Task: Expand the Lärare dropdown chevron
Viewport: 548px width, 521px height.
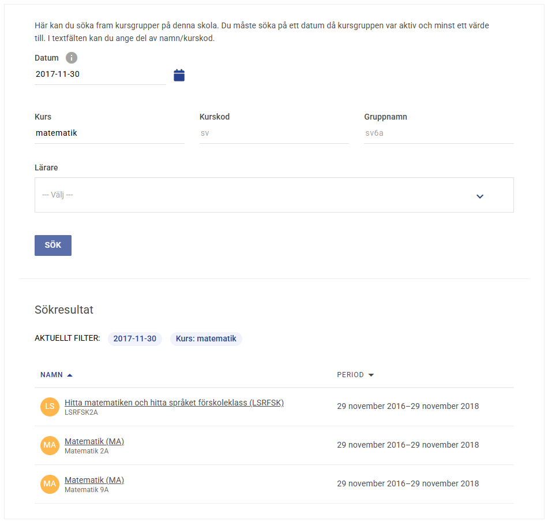Action: (x=480, y=196)
